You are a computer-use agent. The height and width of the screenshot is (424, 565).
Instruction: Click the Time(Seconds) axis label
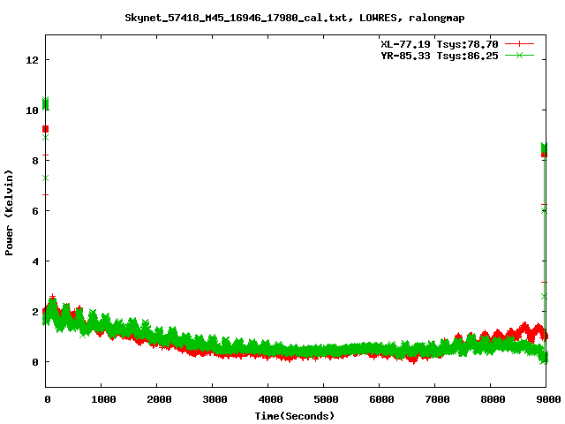[294, 416]
